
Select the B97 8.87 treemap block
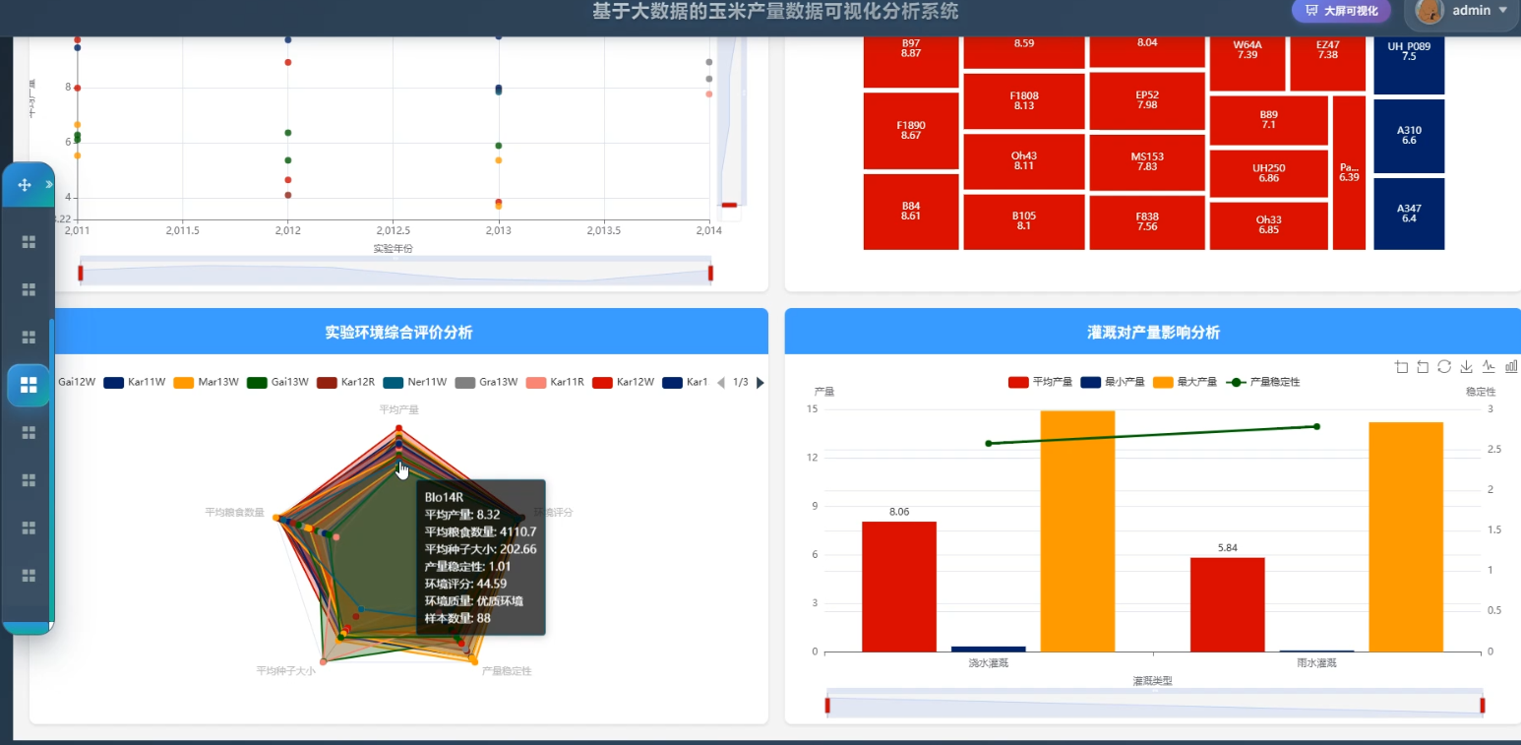(911, 62)
